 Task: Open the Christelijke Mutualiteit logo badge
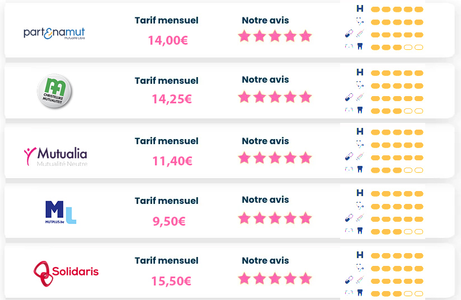click(55, 91)
